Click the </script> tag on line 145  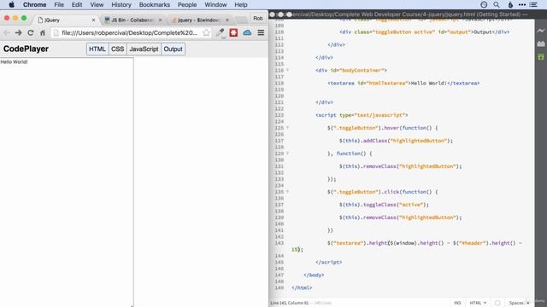(328, 262)
